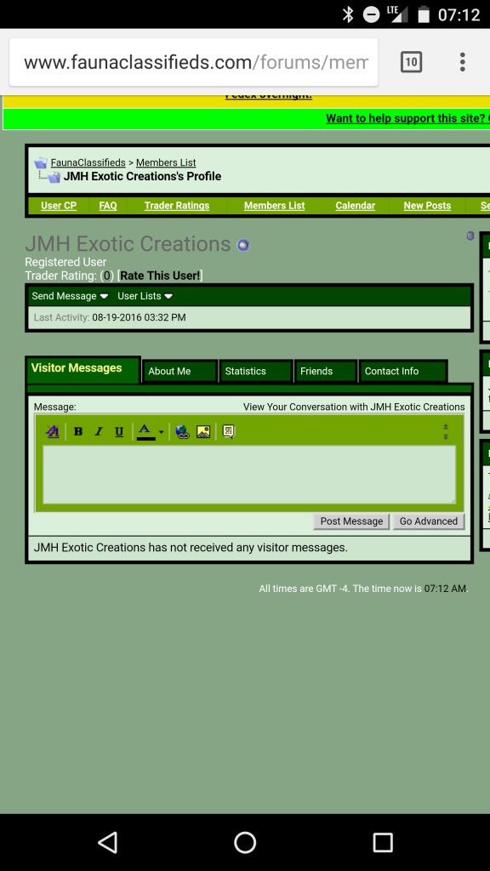Switch to the Statistics tab
This screenshot has width=490, height=871.
point(256,371)
